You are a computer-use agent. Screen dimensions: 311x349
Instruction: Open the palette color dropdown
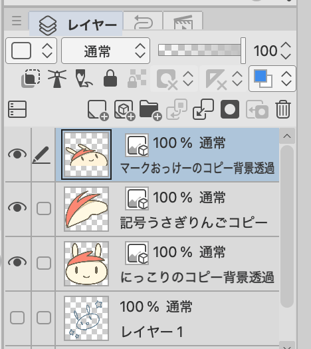(x=31, y=51)
